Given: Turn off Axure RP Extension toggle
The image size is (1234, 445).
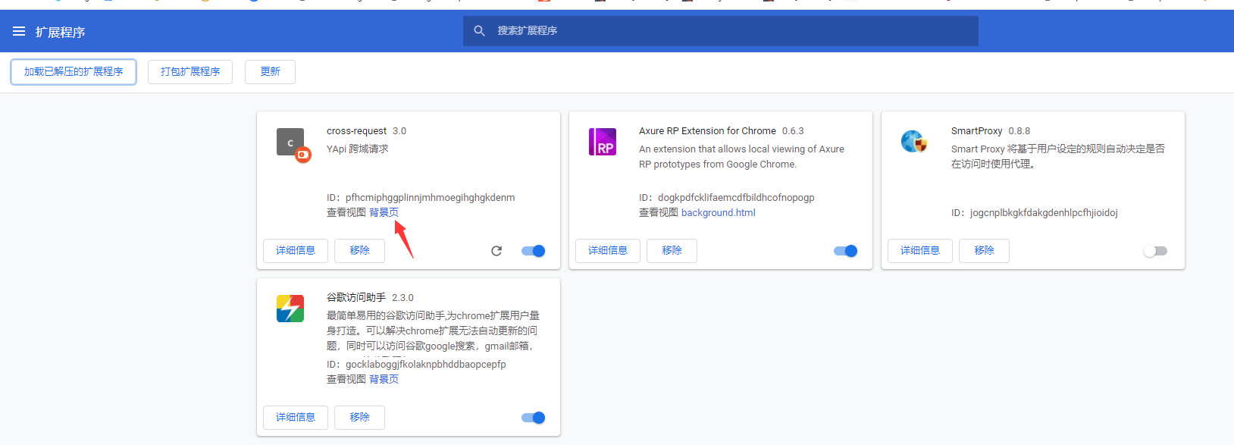Looking at the screenshot, I should pyautogui.click(x=846, y=251).
